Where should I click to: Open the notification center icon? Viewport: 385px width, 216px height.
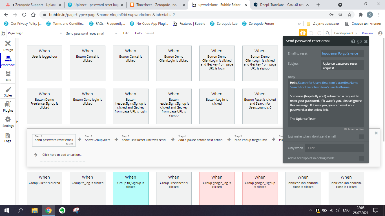click(x=375, y=210)
